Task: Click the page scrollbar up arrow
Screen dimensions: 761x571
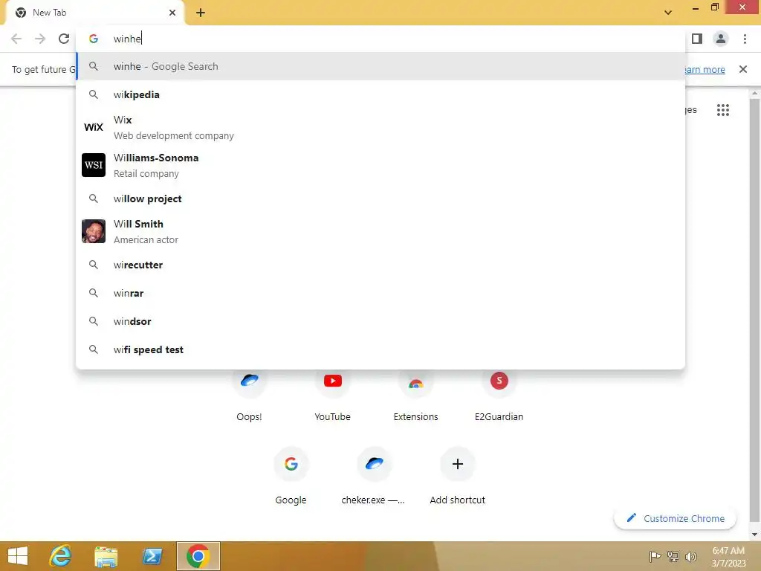Action: (755, 93)
